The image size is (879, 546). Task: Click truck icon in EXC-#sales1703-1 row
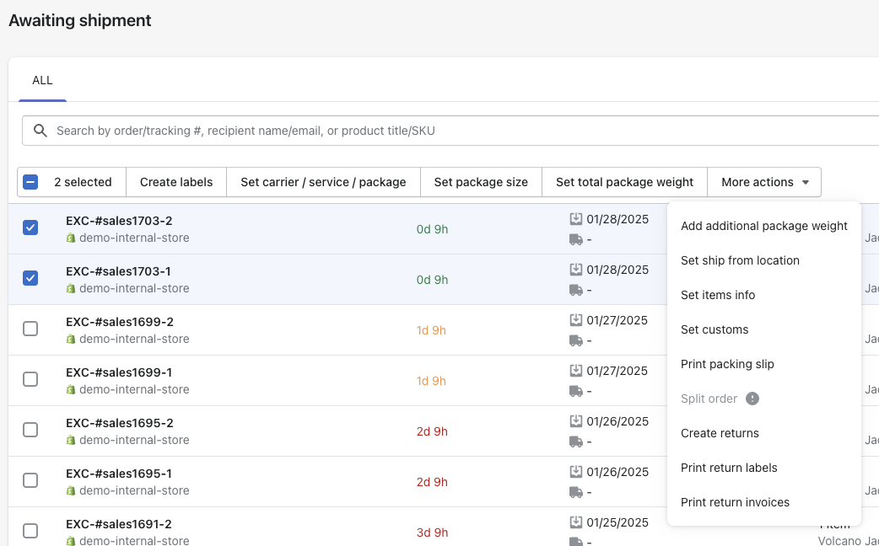click(575, 290)
